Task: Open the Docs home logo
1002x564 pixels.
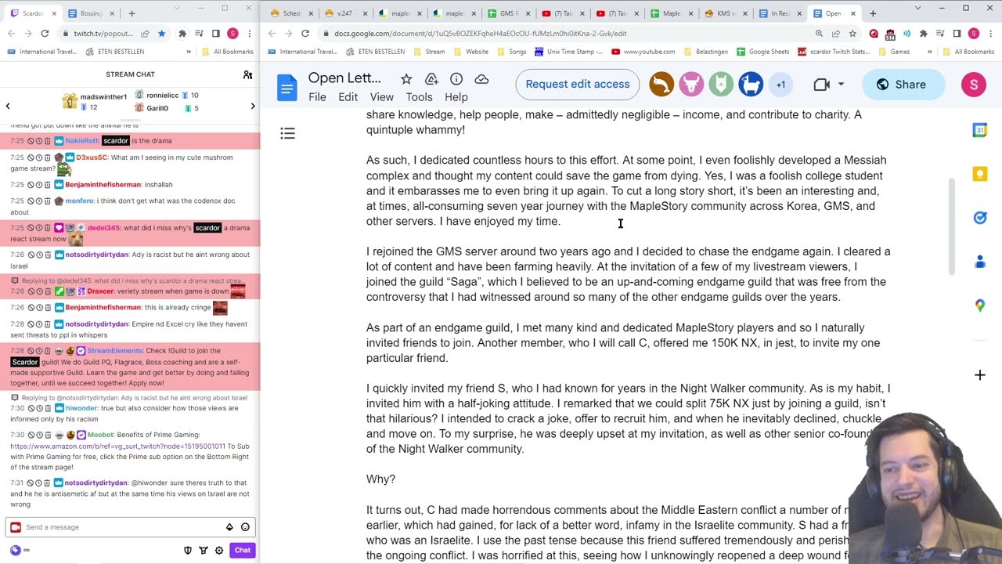Action: click(x=287, y=86)
